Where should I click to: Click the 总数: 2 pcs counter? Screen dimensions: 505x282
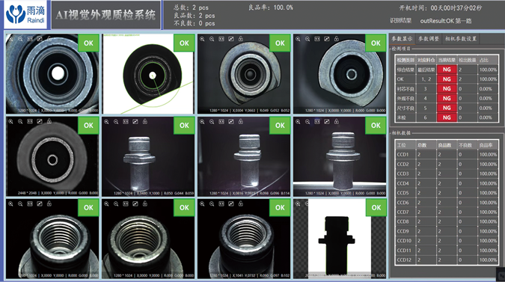point(191,7)
